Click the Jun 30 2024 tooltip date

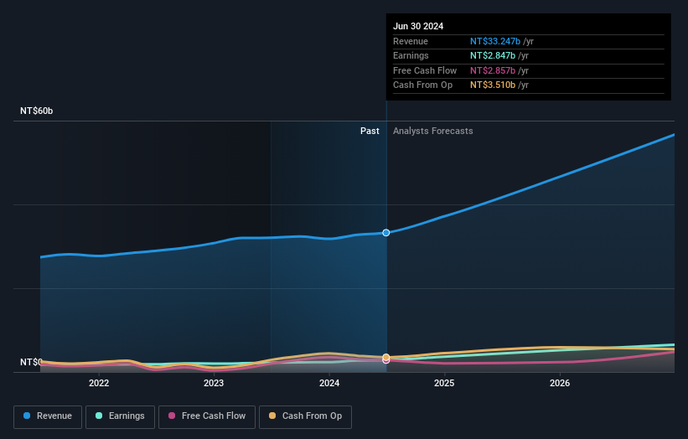coord(418,26)
